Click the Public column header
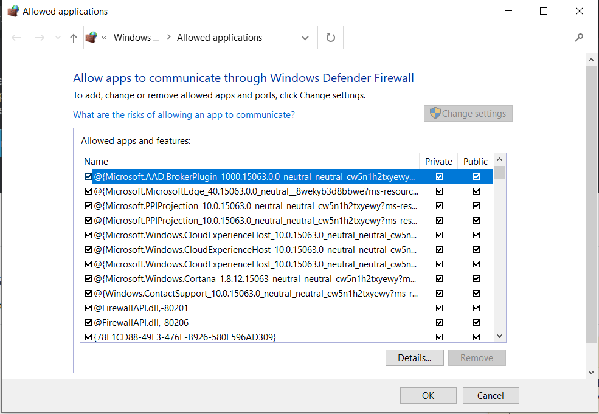The image size is (599, 414). tap(475, 162)
